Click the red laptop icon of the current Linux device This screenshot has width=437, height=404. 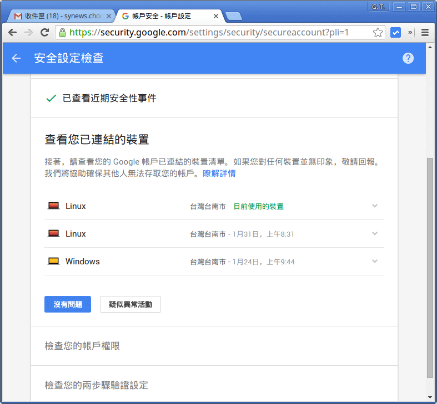click(53, 206)
